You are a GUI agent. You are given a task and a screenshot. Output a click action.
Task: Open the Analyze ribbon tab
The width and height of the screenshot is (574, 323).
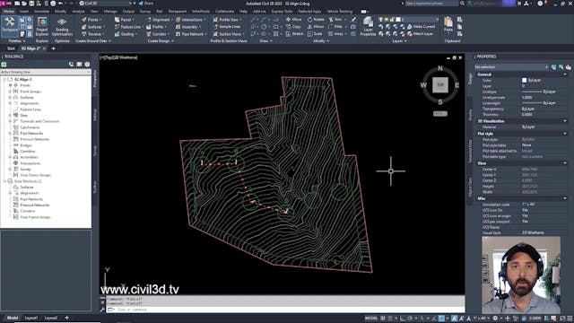78,12
